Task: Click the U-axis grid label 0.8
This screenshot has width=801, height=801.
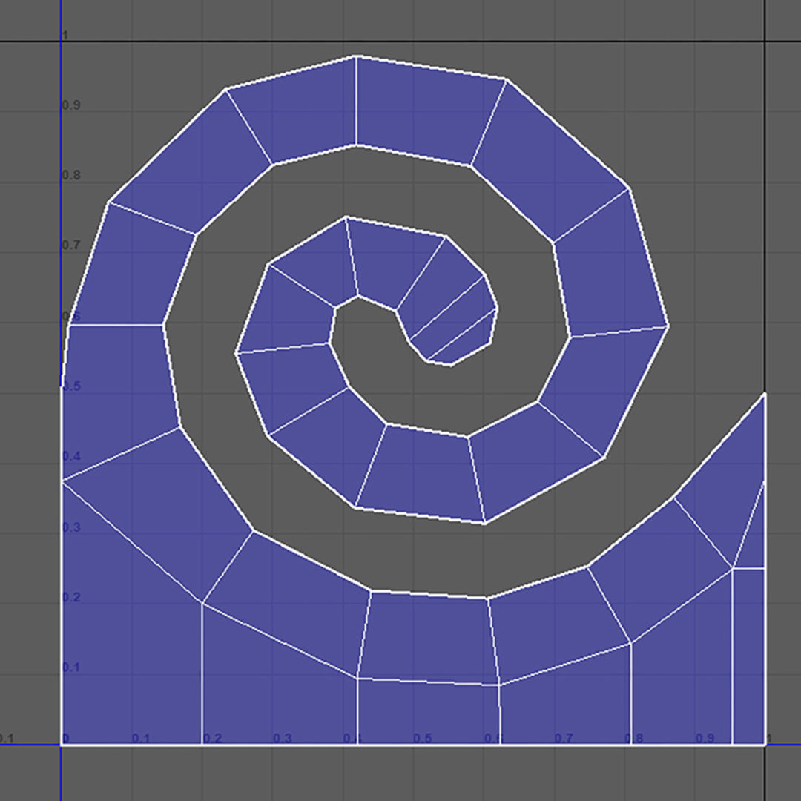Action: 634,738
